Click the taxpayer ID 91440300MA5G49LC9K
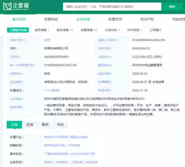Image resolution: width=185 pixels, height=167 pixels. pyautogui.click(x=148, y=40)
